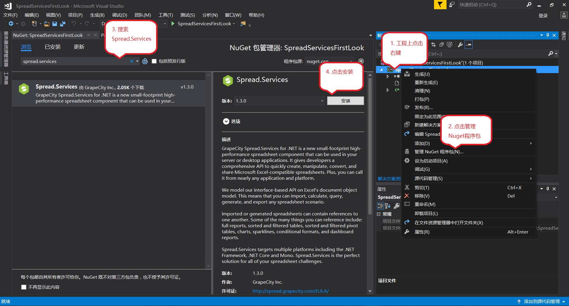Screen dimensions: 569x306
Task: Select the Spread.Services package icon thumbnail
Action: pos(24,89)
